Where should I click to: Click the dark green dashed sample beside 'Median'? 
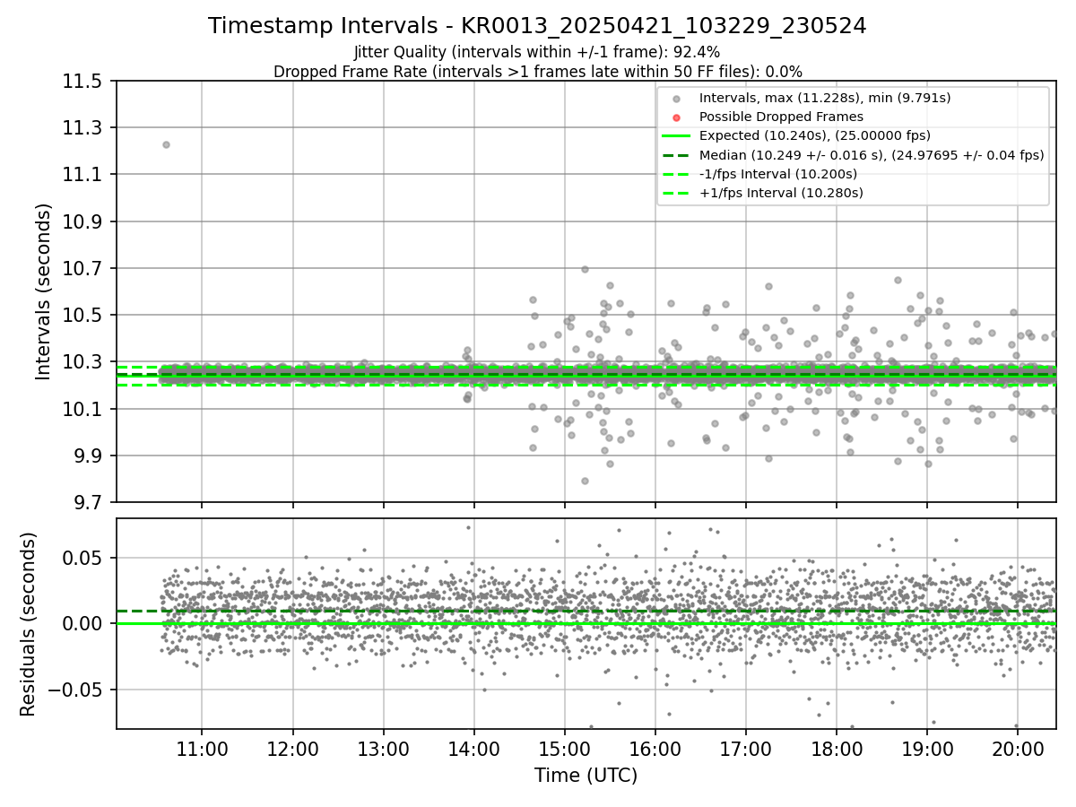coord(676,154)
